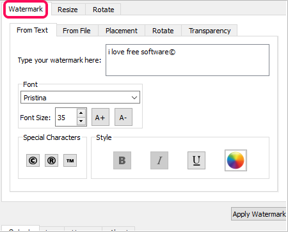This screenshot has height=232, width=288.
Task: Click the font size down arrow
Action: pos(81,121)
